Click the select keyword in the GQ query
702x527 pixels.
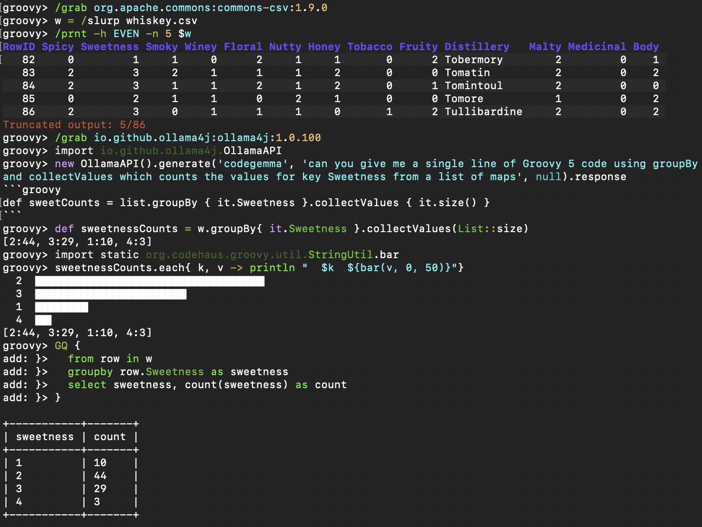(x=87, y=385)
